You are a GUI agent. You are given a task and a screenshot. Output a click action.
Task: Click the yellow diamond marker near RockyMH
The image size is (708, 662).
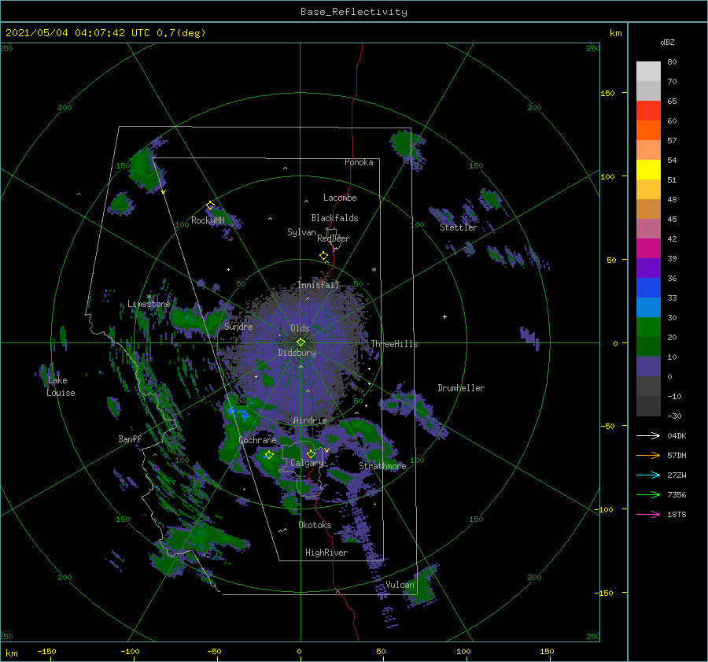tap(210, 205)
